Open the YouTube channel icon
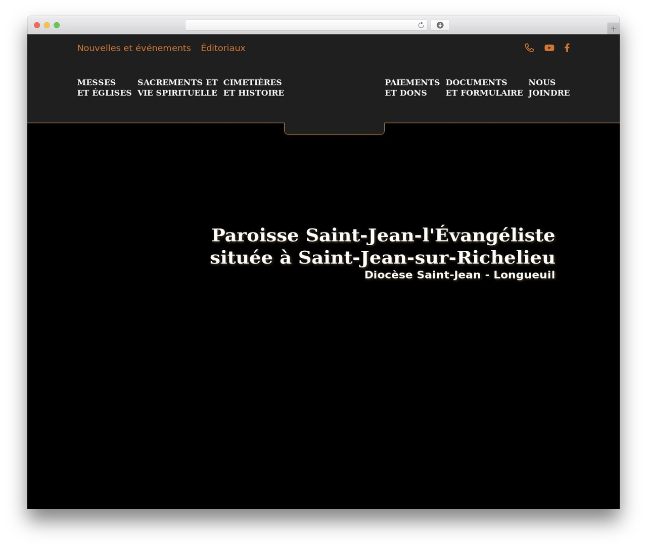 click(x=549, y=48)
